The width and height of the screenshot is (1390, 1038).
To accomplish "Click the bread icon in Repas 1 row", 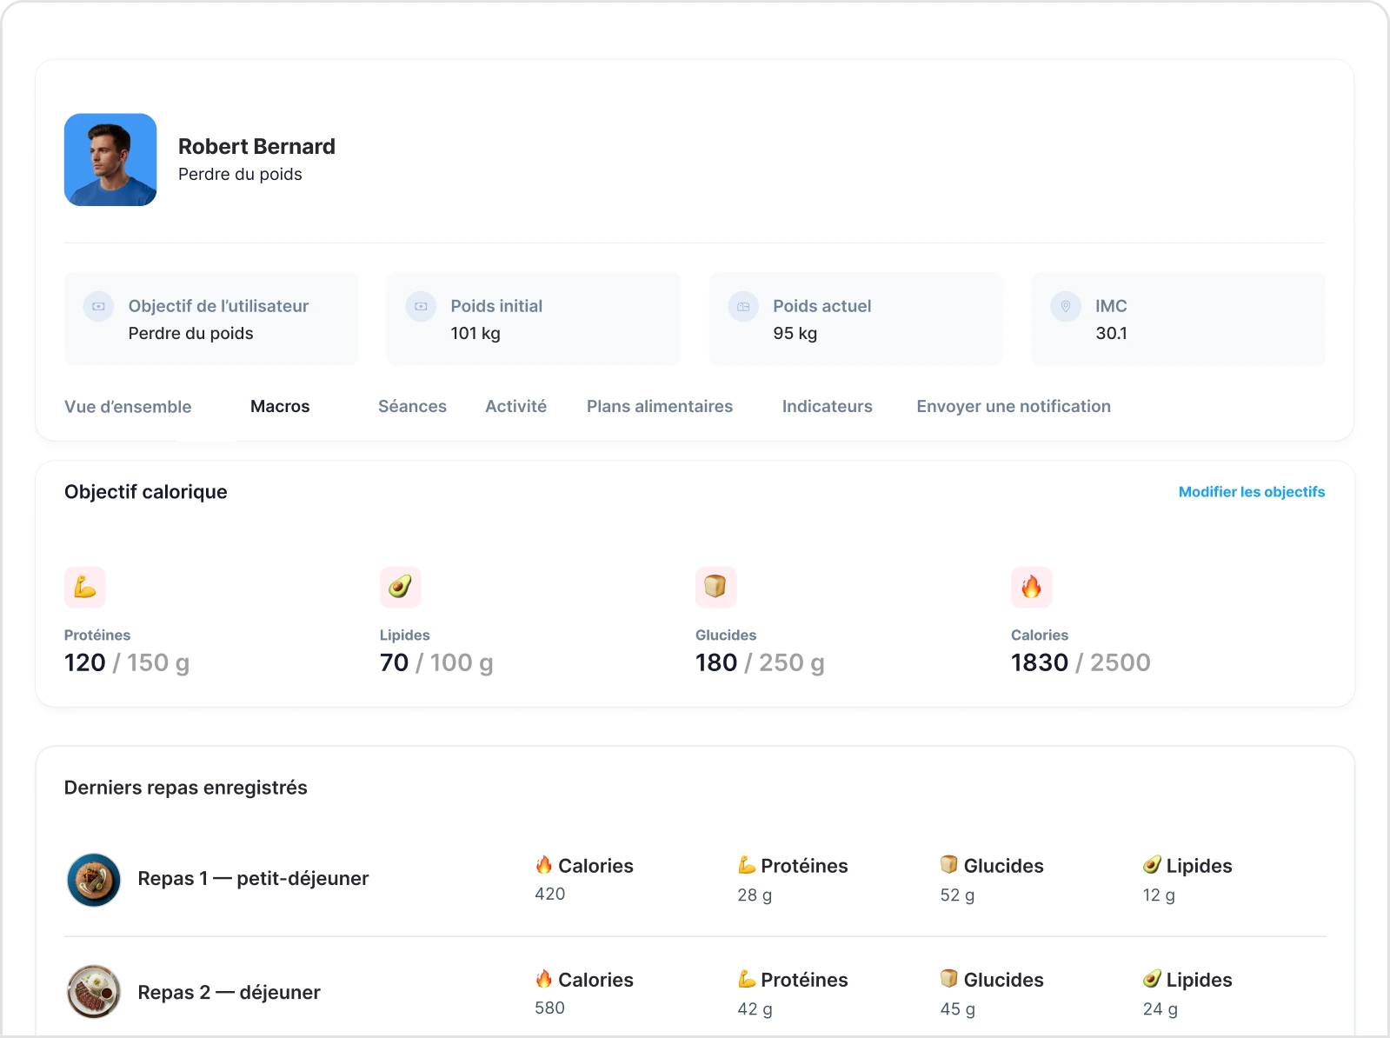I will click(949, 865).
